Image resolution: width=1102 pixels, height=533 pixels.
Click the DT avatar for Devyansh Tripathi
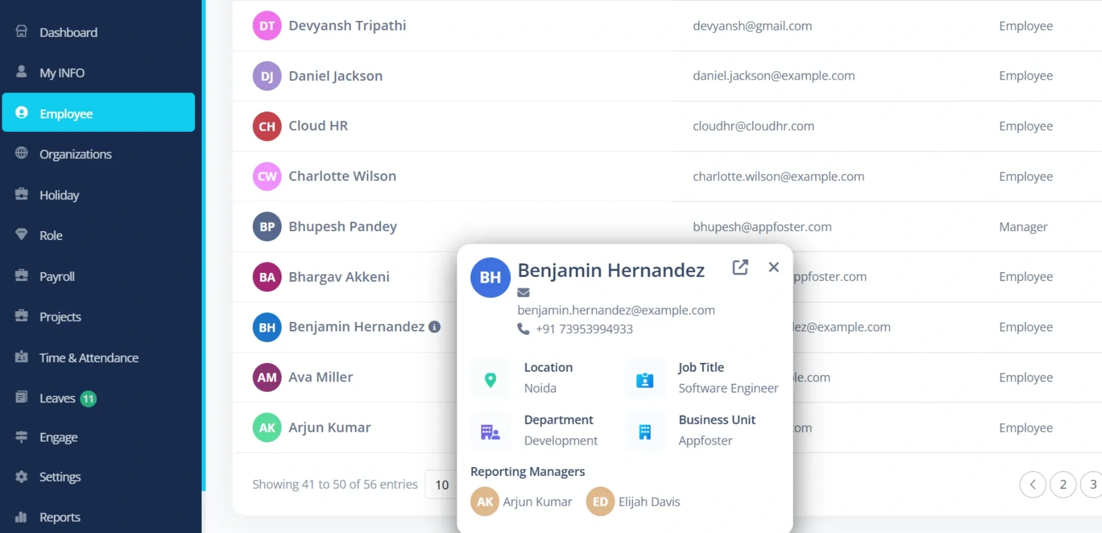[x=267, y=25]
